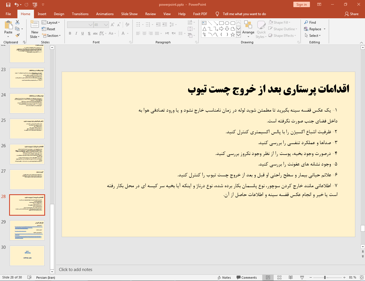Open the Font dialog launcher
This screenshot has height=281, width=365.
pyautogui.click(x=130, y=42)
